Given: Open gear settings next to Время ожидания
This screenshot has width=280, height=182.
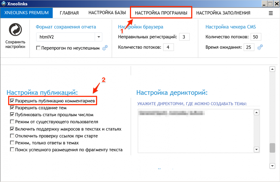Looking at the screenshot, I should tap(260, 47).
